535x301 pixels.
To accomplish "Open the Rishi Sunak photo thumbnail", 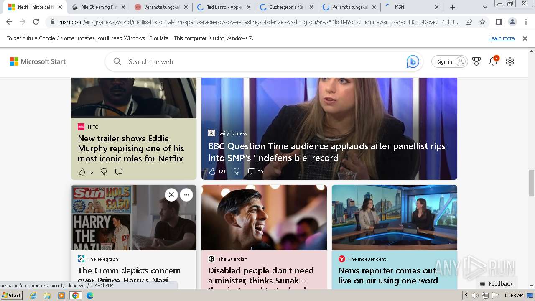I will pos(264,218).
